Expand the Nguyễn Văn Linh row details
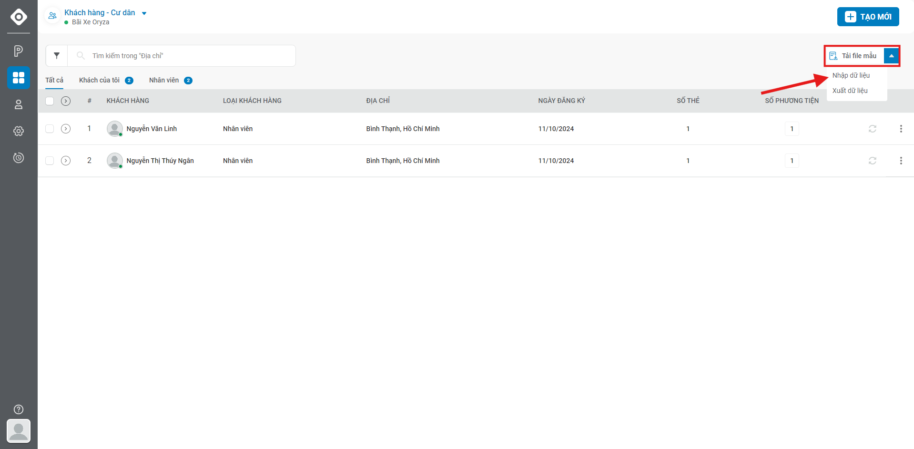The image size is (914, 449). 66,129
